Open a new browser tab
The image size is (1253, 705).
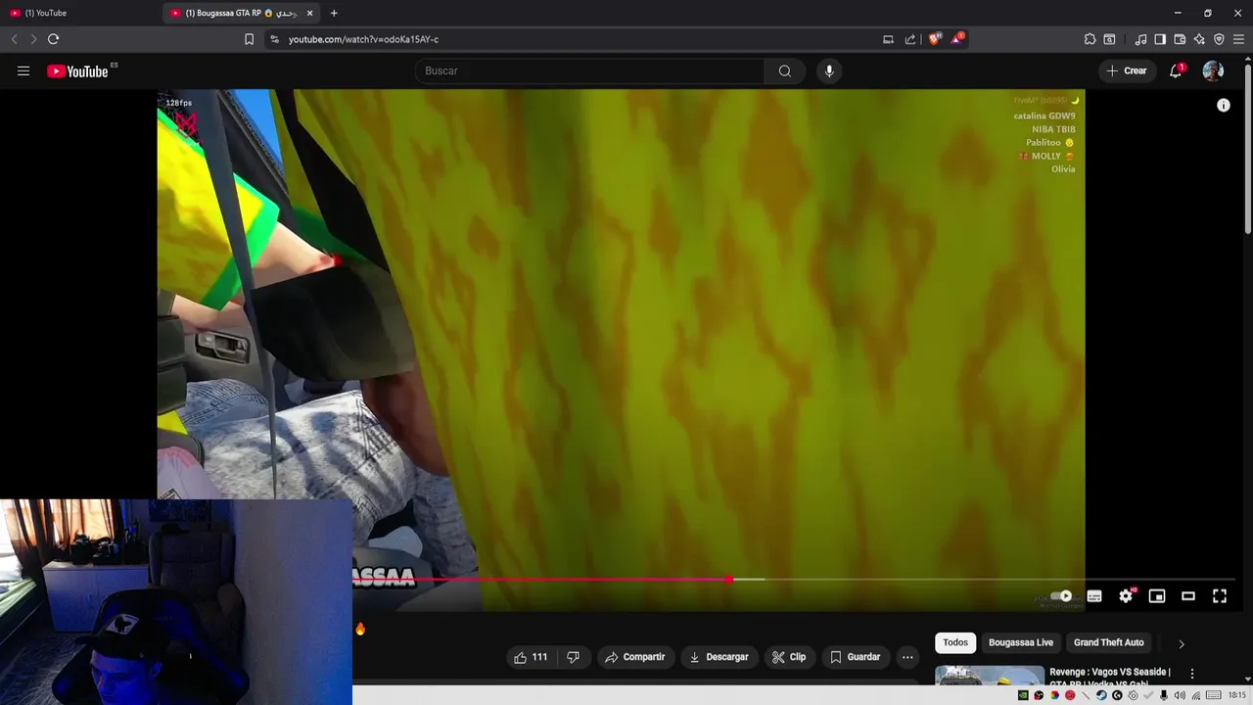click(x=334, y=13)
